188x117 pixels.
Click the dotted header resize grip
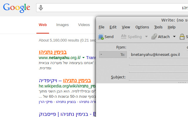[x=182, y=82]
